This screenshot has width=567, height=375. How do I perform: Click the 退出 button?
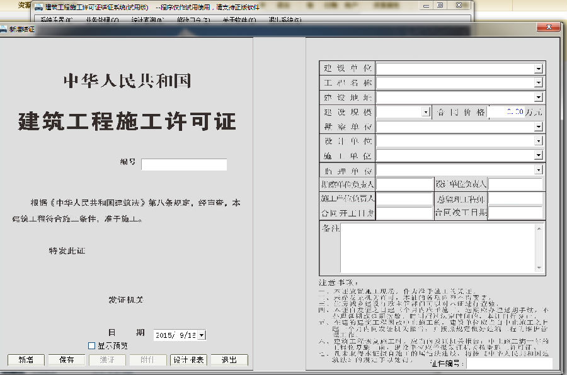point(229,360)
